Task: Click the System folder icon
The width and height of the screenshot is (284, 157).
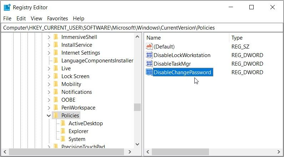Action: [x=63, y=139]
